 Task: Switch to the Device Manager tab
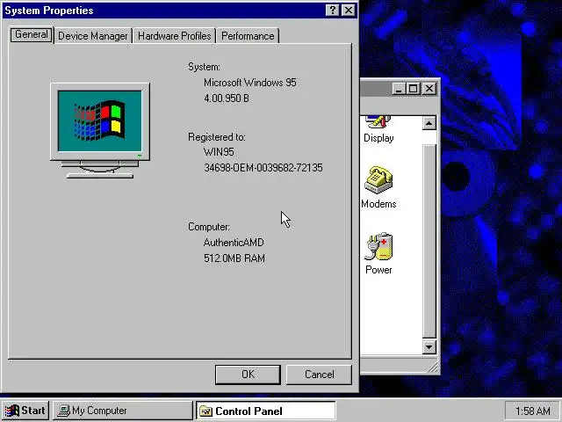click(93, 36)
